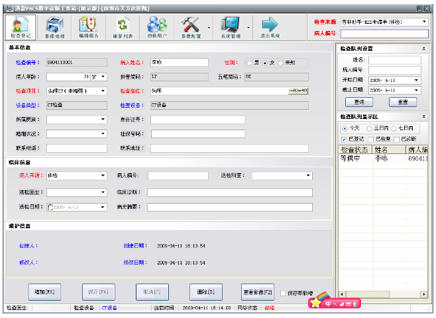
Task: Switch user via 切换用户 icon
Action: point(157,27)
